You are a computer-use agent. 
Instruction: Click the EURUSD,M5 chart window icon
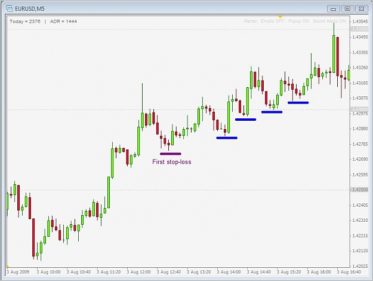(x=9, y=9)
